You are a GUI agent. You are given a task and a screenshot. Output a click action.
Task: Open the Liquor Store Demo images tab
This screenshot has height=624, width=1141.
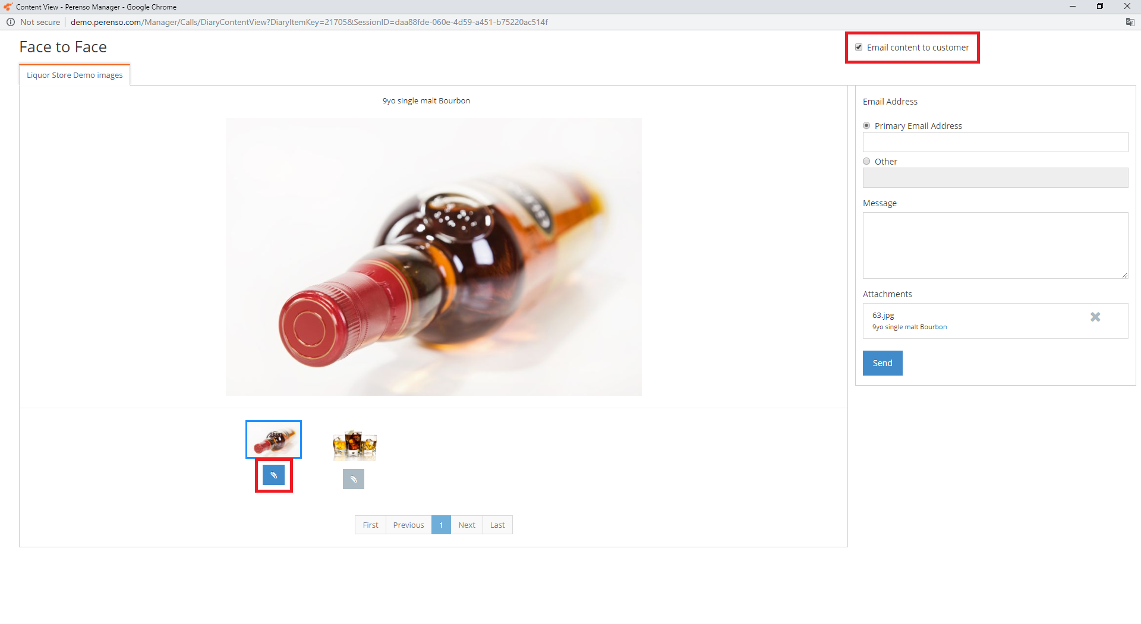pyautogui.click(x=75, y=75)
